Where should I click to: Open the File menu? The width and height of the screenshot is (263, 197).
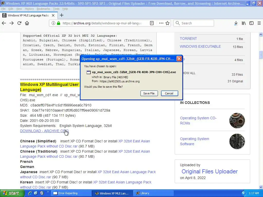(3, 9)
